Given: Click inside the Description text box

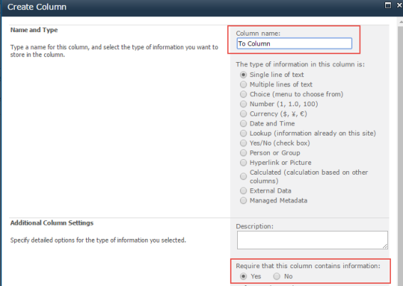Looking at the screenshot, I should [313, 240].
